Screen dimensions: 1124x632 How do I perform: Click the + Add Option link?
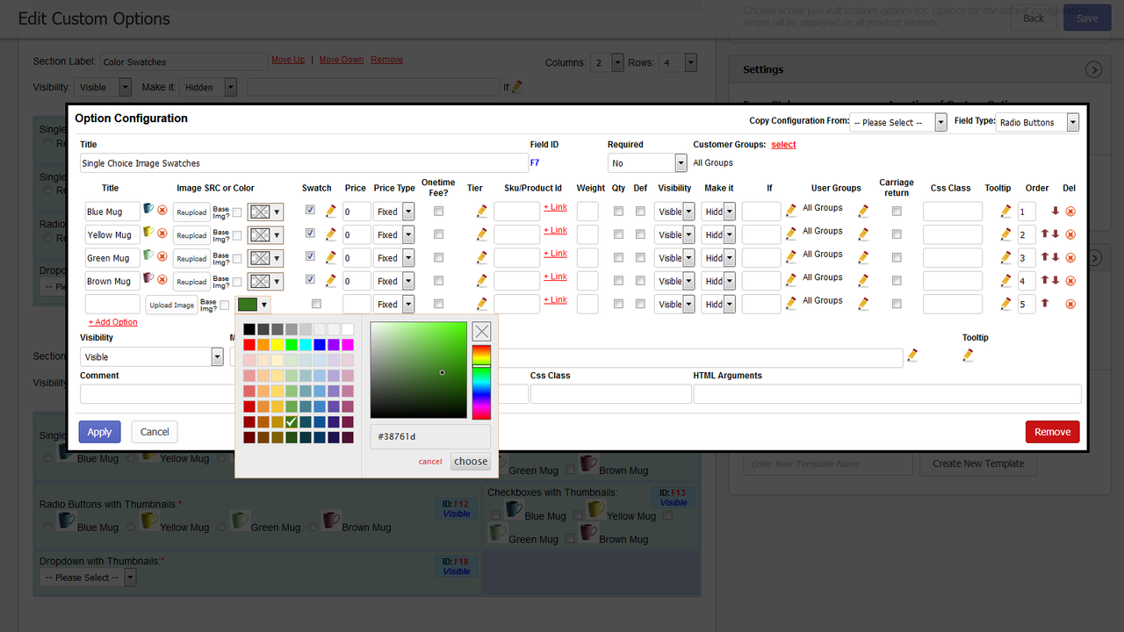tap(112, 321)
